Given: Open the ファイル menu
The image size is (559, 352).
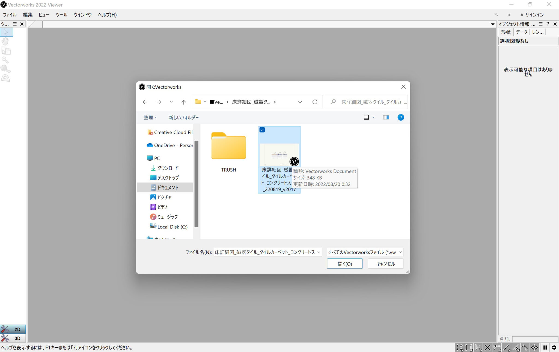Looking at the screenshot, I should click(x=9, y=15).
